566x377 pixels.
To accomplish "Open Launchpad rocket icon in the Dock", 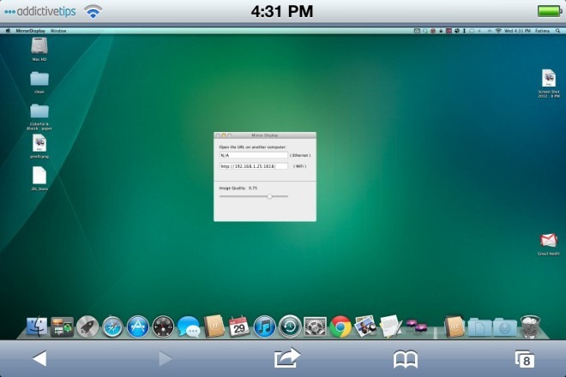I will coord(87,326).
